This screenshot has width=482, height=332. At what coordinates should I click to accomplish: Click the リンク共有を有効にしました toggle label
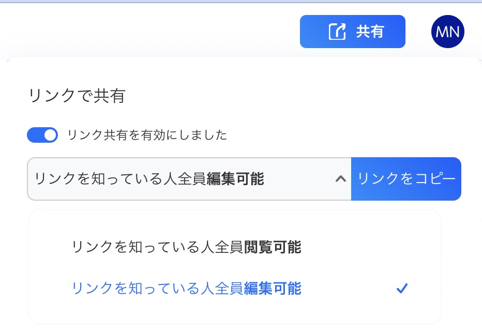tap(147, 135)
